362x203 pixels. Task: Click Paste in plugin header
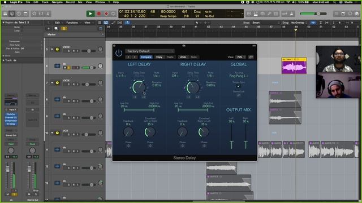pyautogui.click(x=170, y=57)
